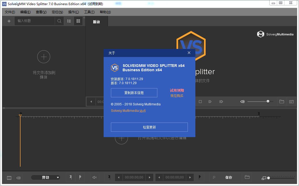Click the video track filmstrip icon at bottom-left
The image size is (299, 186).
[x=9, y=178]
